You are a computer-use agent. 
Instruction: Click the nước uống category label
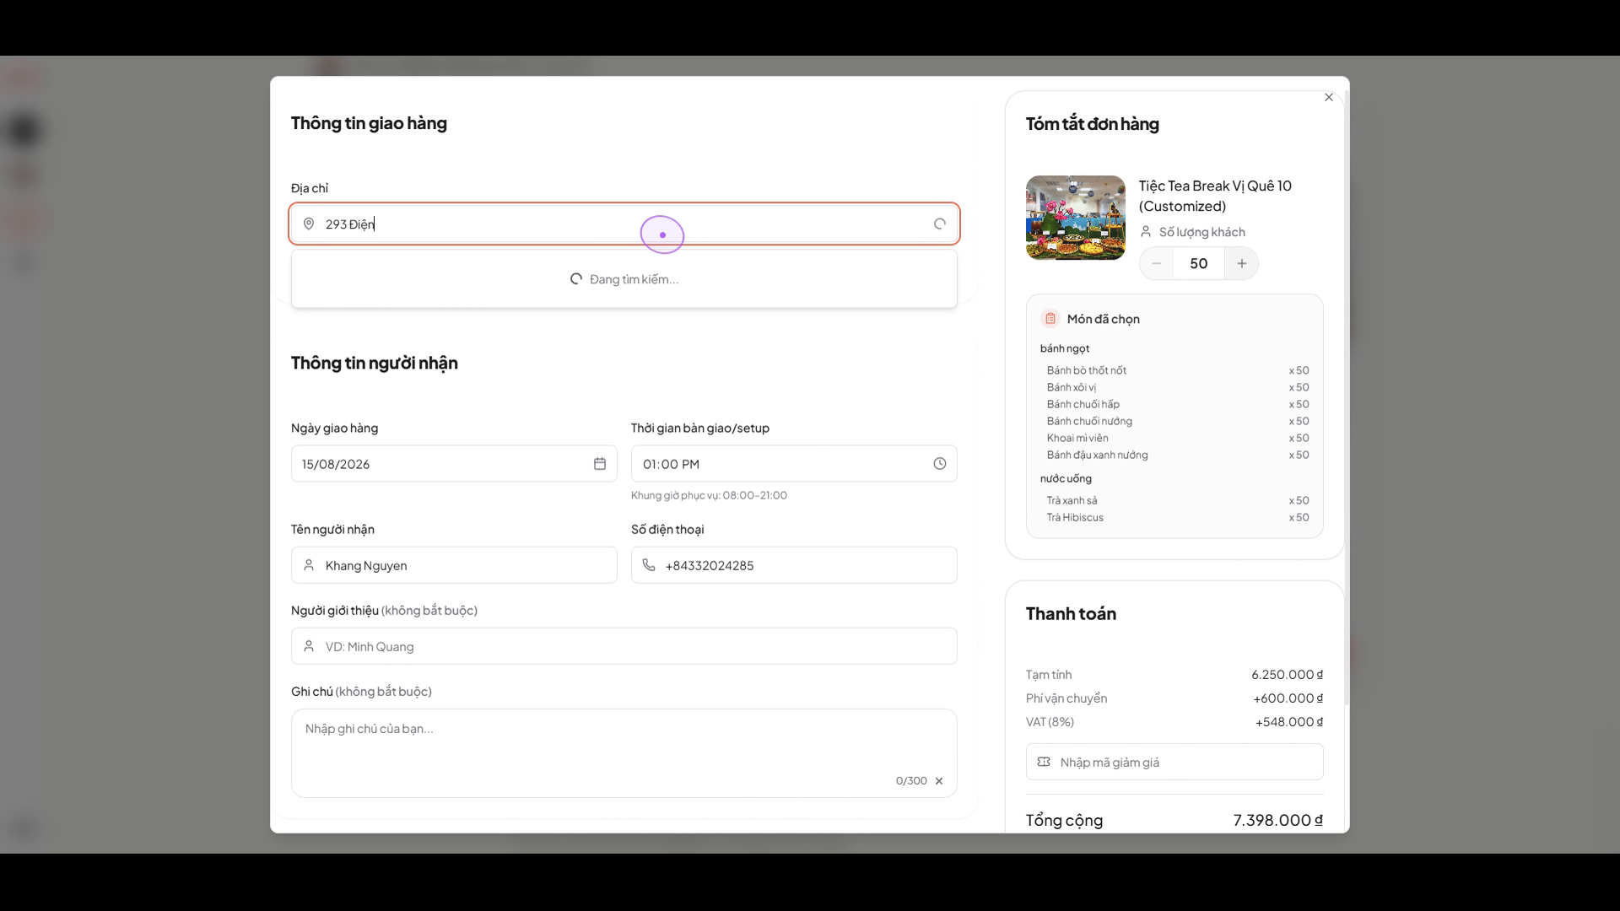pos(1066,478)
